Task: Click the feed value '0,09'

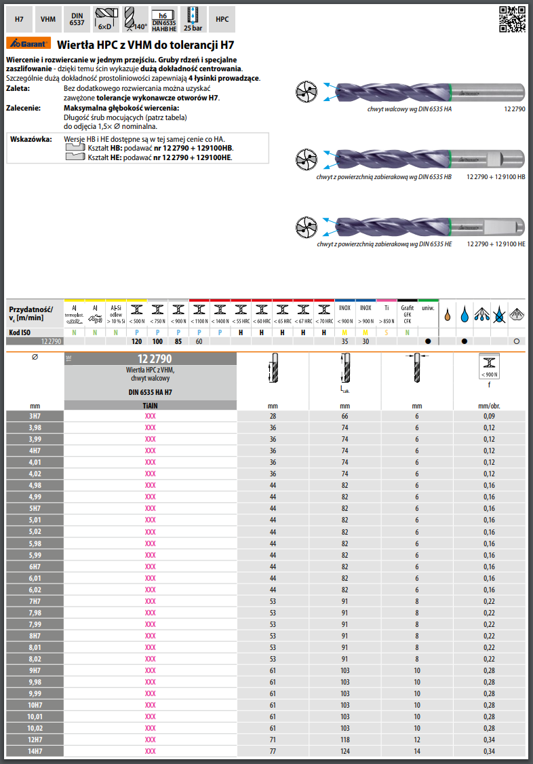Action: click(x=489, y=416)
